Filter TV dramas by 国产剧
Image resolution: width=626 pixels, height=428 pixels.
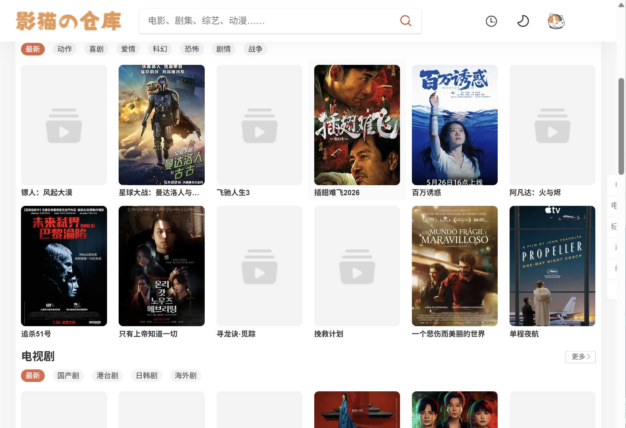(68, 375)
